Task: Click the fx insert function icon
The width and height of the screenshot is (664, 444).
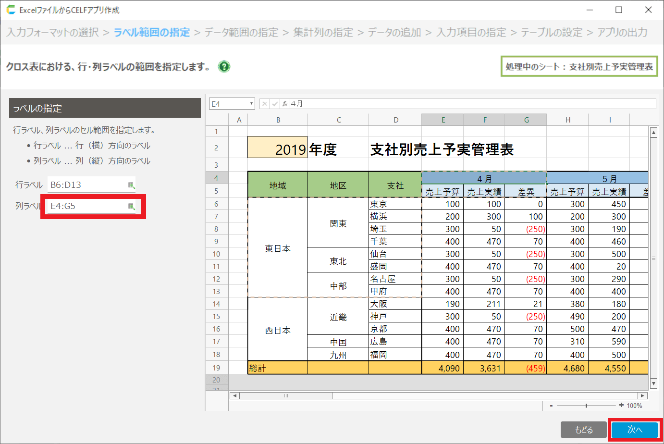Action: 285,104
